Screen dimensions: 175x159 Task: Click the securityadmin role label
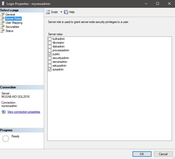point(61,58)
